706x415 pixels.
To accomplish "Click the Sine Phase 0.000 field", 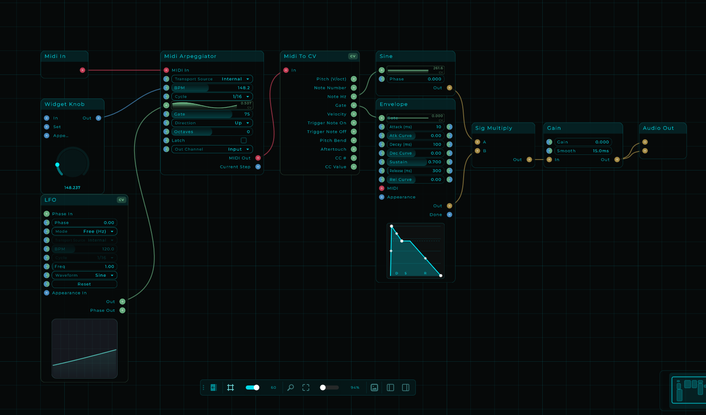I will 415,79.
